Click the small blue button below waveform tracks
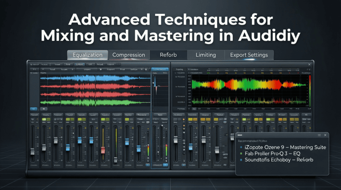341x190 pixels. tap(33, 108)
